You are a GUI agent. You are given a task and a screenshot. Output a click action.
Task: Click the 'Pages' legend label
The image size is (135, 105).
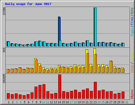132,32
